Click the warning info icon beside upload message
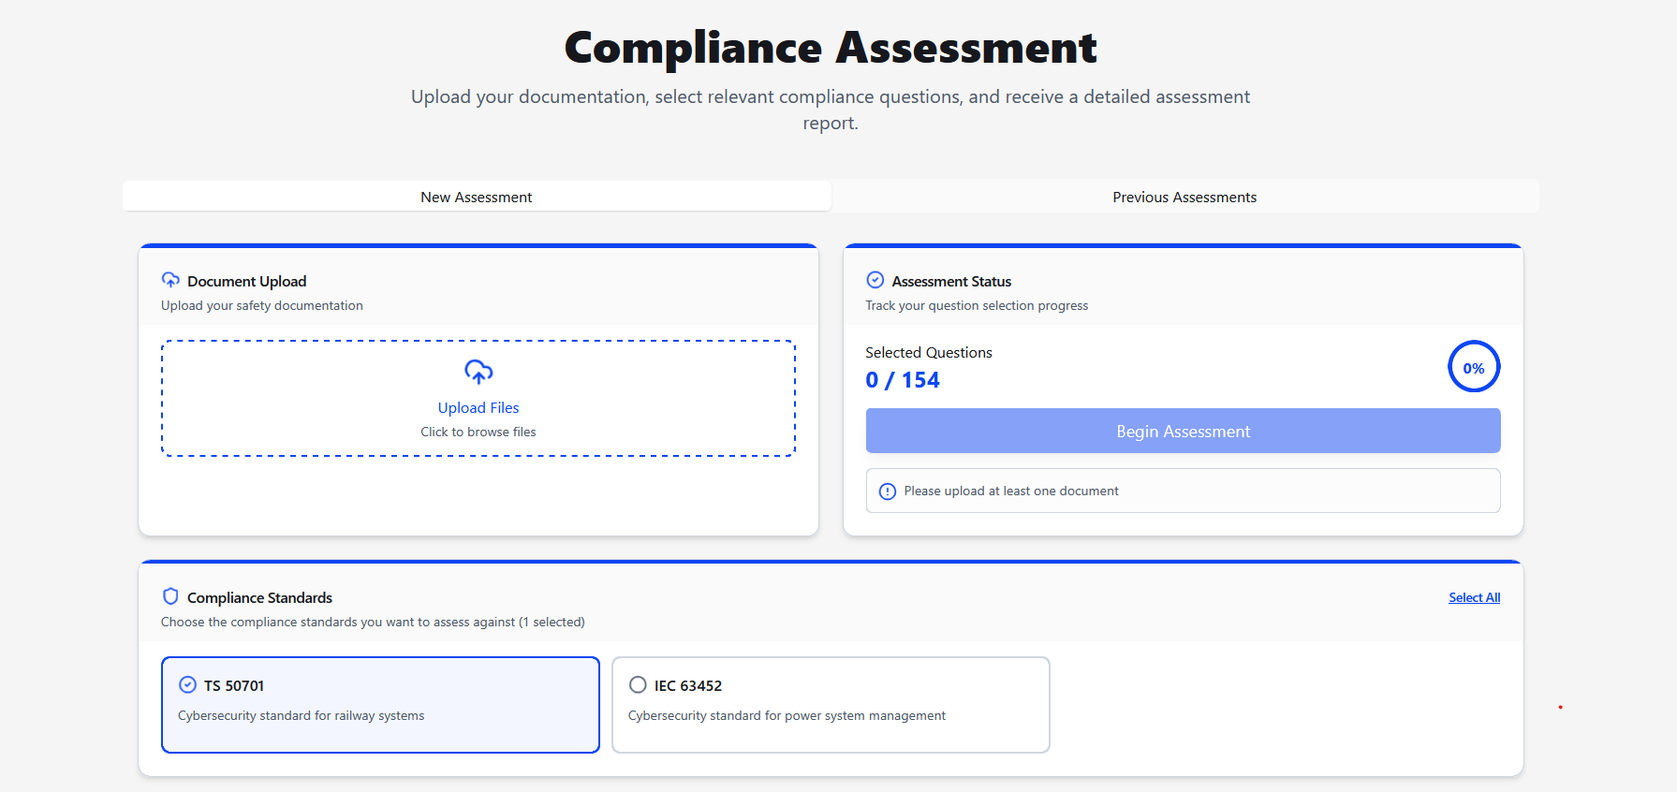Screen dimensions: 1677x792 pyautogui.click(x=888, y=491)
